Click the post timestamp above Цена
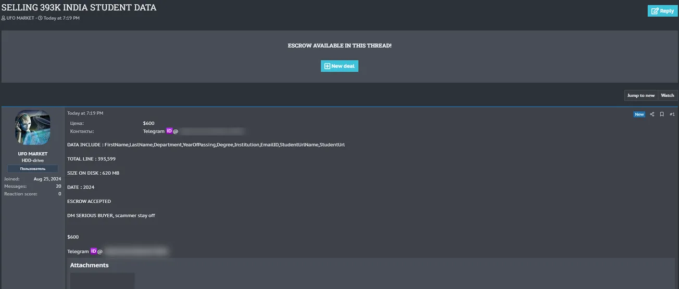Image resolution: width=679 pixels, height=289 pixels. pos(85,113)
